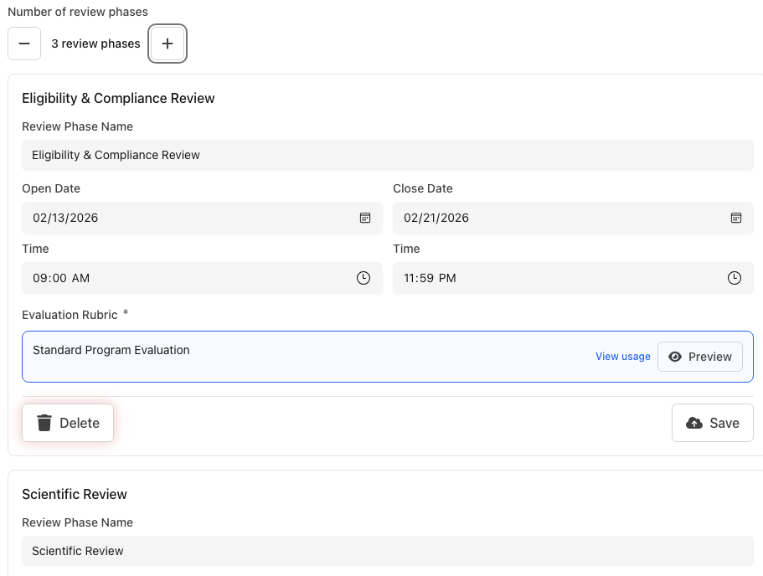
Task: Open the time picker for the 11:59 PM field
Action: point(735,278)
